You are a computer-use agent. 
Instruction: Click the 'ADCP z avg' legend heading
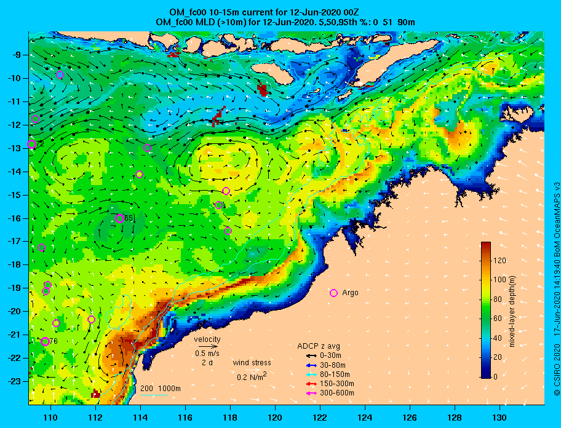pos(319,346)
